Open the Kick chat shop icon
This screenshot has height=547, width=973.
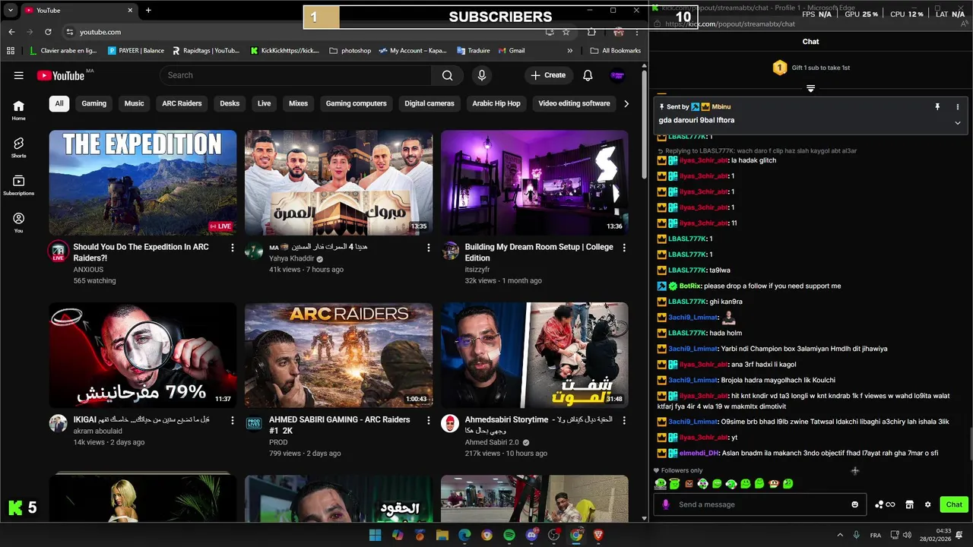tap(909, 504)
